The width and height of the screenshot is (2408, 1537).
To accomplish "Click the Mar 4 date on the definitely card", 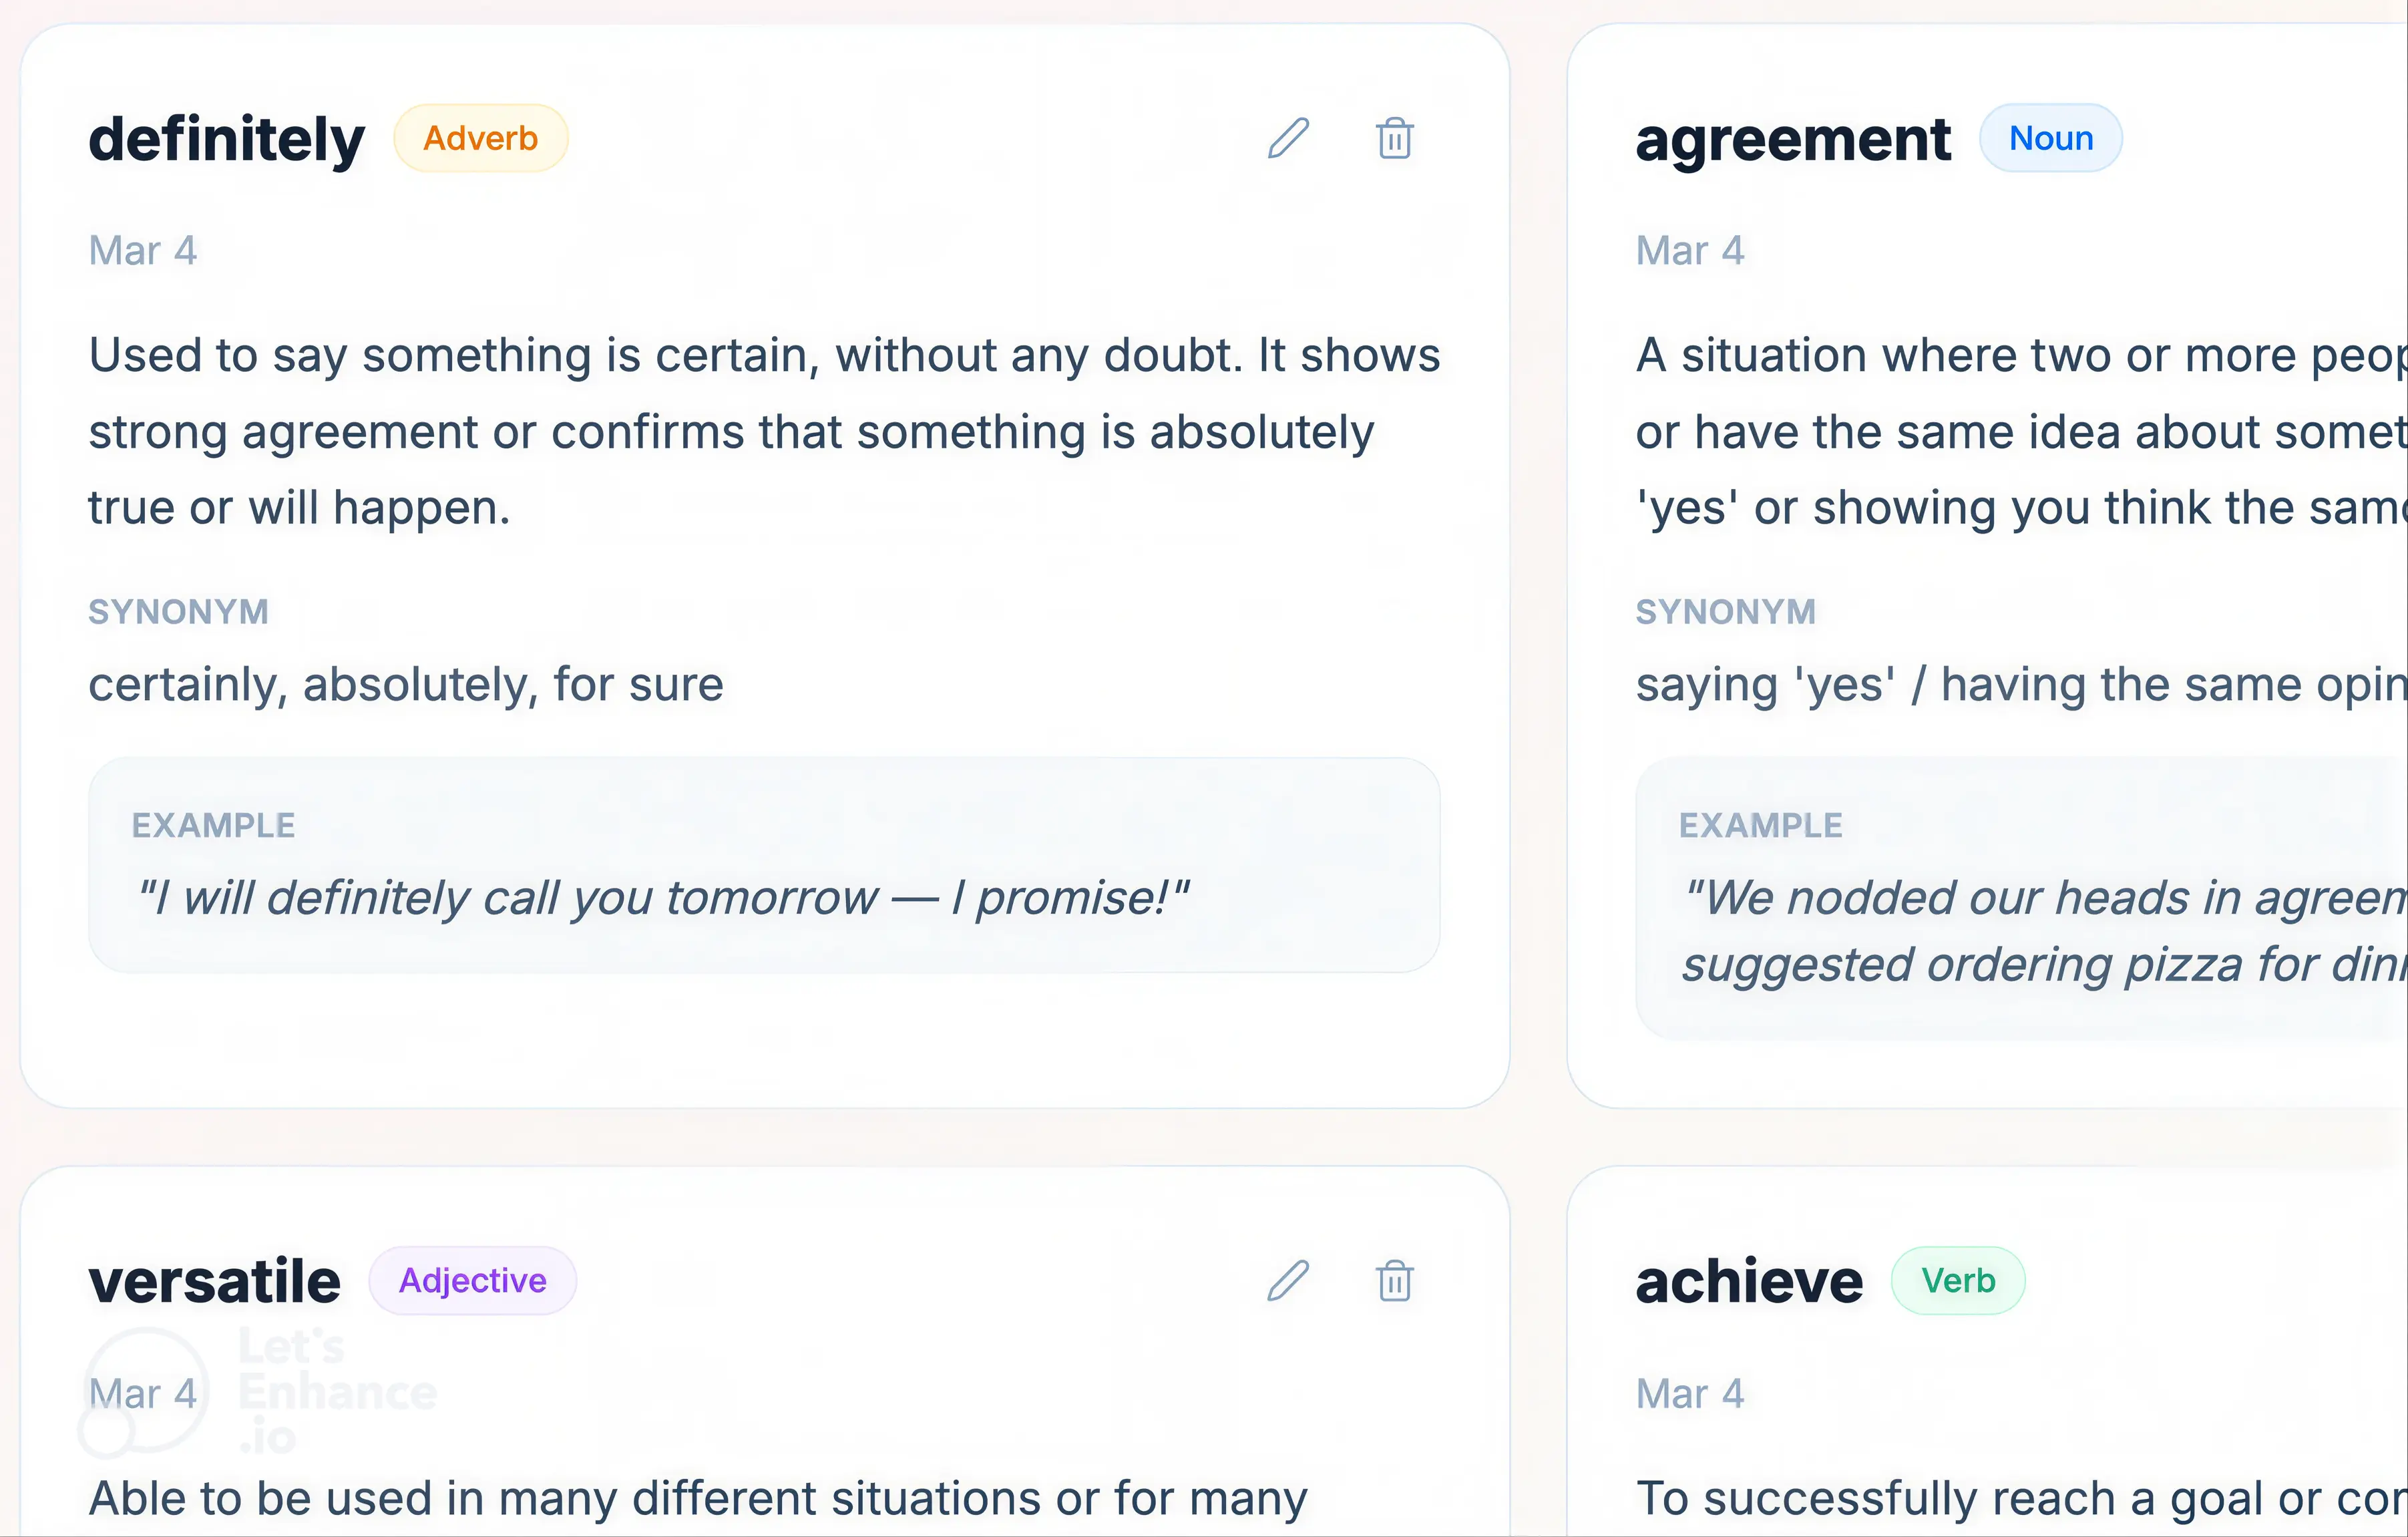I will pos(142,250).
